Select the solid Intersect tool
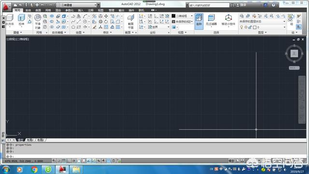The image size is (309, 174). [x=52, y=27]
